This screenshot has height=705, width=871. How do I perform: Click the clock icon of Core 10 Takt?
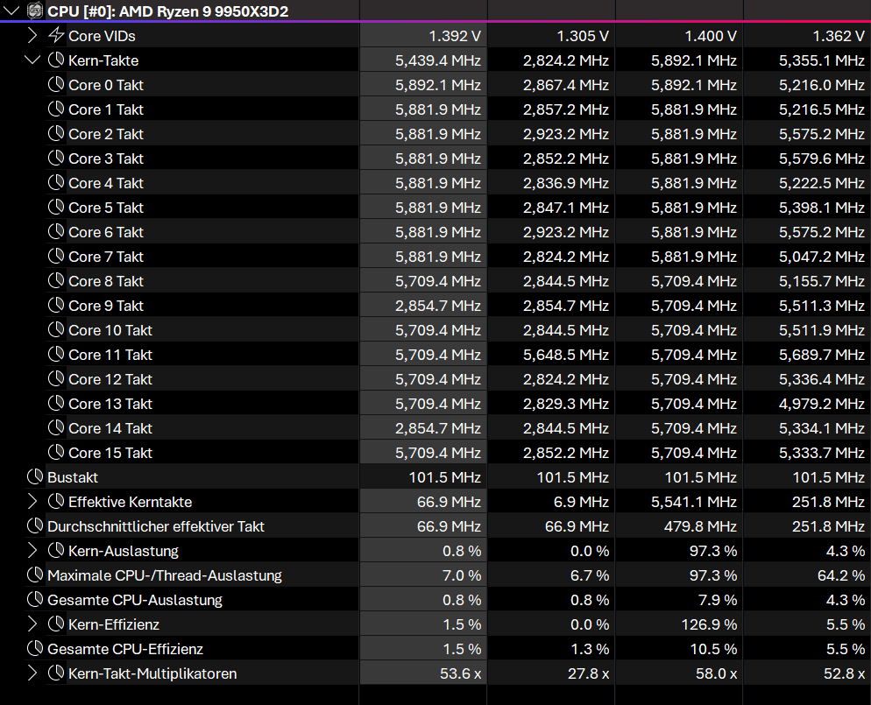click(56, 330)
